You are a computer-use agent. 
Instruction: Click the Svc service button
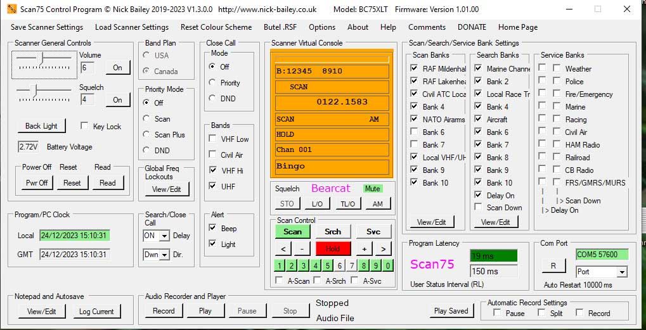pyautogui.click(x=373, y=232)
